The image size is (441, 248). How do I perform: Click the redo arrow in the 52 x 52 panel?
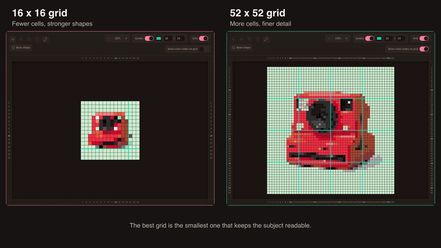pos(241,39)
